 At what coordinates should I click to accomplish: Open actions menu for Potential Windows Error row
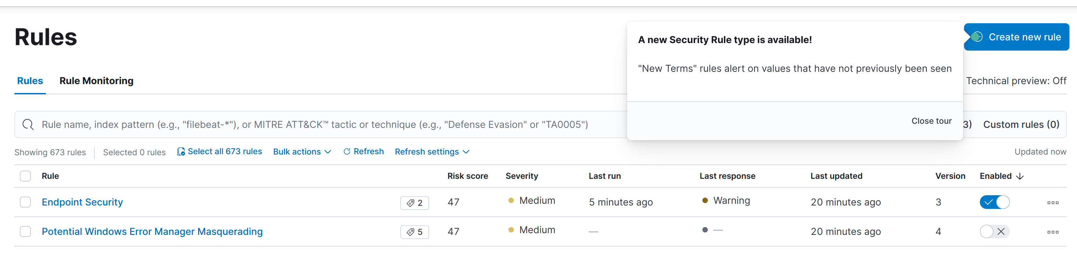(x=1052, y=232)
